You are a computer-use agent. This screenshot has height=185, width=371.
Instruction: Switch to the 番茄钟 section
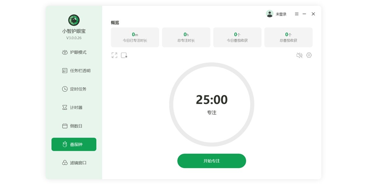[74, 144]
